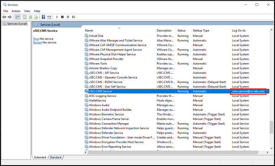Switch to the Extended tab
This screenshot has height=166, width=275.
click(40, 157)
